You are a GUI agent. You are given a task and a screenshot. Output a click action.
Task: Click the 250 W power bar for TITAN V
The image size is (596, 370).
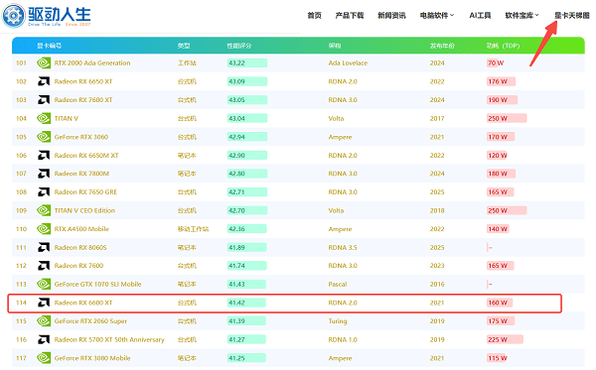pos(507,118)
